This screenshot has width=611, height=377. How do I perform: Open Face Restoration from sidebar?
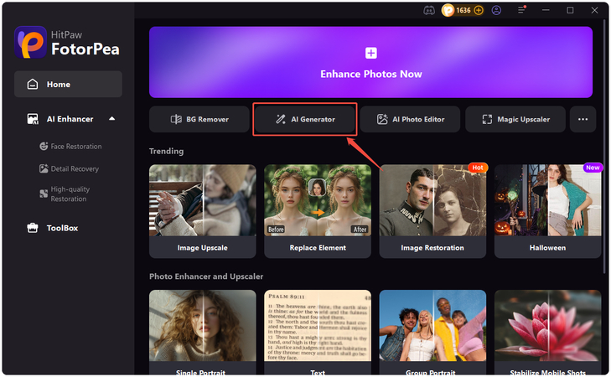76,147
